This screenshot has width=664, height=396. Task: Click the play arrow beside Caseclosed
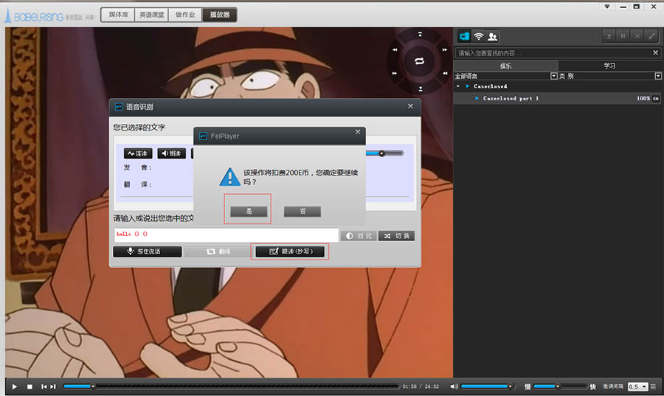468,86
